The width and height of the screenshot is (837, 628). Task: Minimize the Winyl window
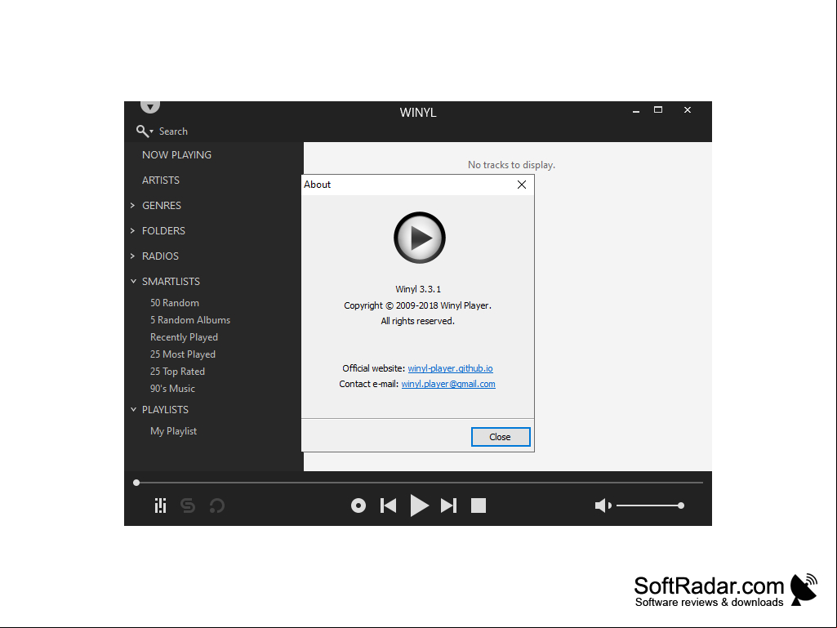point(636,110)
